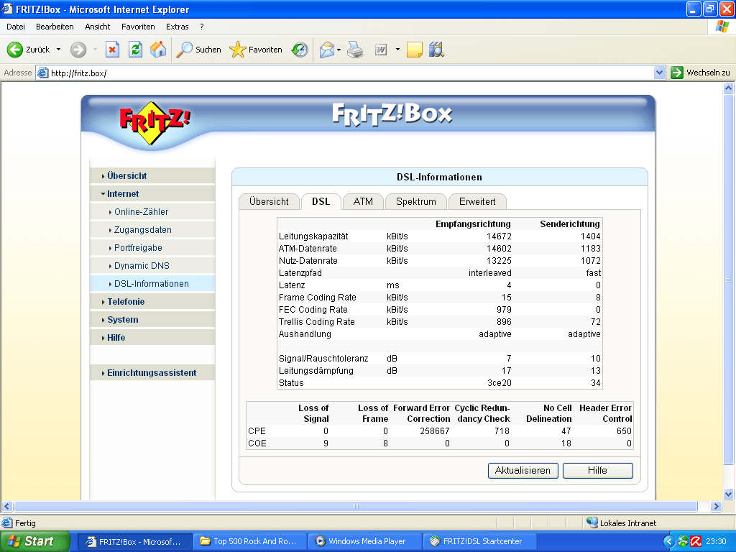Click the taskbar clock showing 23:30
Image resolution: width=736 pixels, height=552 pixels.
(716, 541)
